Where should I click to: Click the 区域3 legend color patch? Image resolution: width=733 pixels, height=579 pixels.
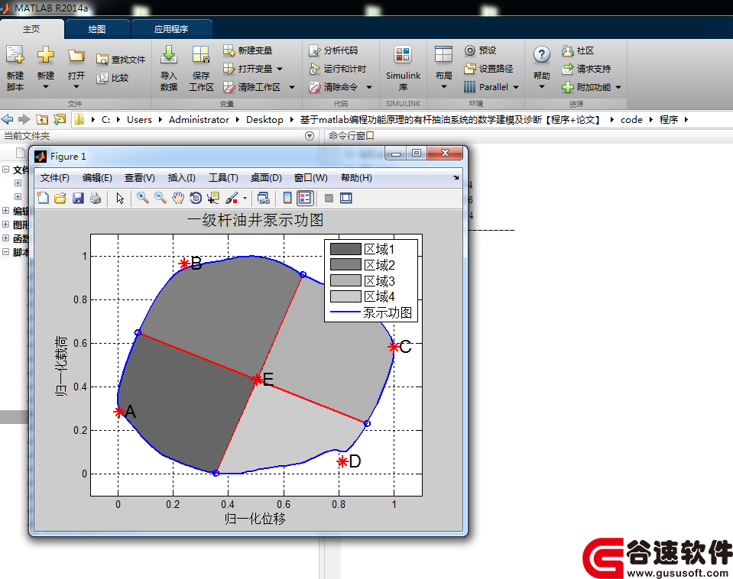(x=345, y=280)
